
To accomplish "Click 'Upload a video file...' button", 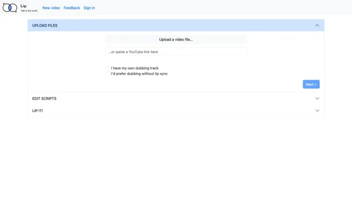I will click(x=176, y=40).
